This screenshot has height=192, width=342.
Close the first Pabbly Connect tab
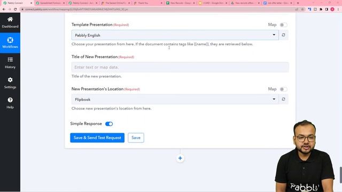click(31, 3)
